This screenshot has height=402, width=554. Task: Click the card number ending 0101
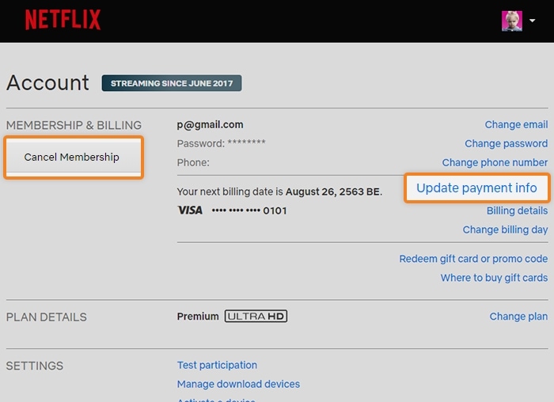pos(249,210)
